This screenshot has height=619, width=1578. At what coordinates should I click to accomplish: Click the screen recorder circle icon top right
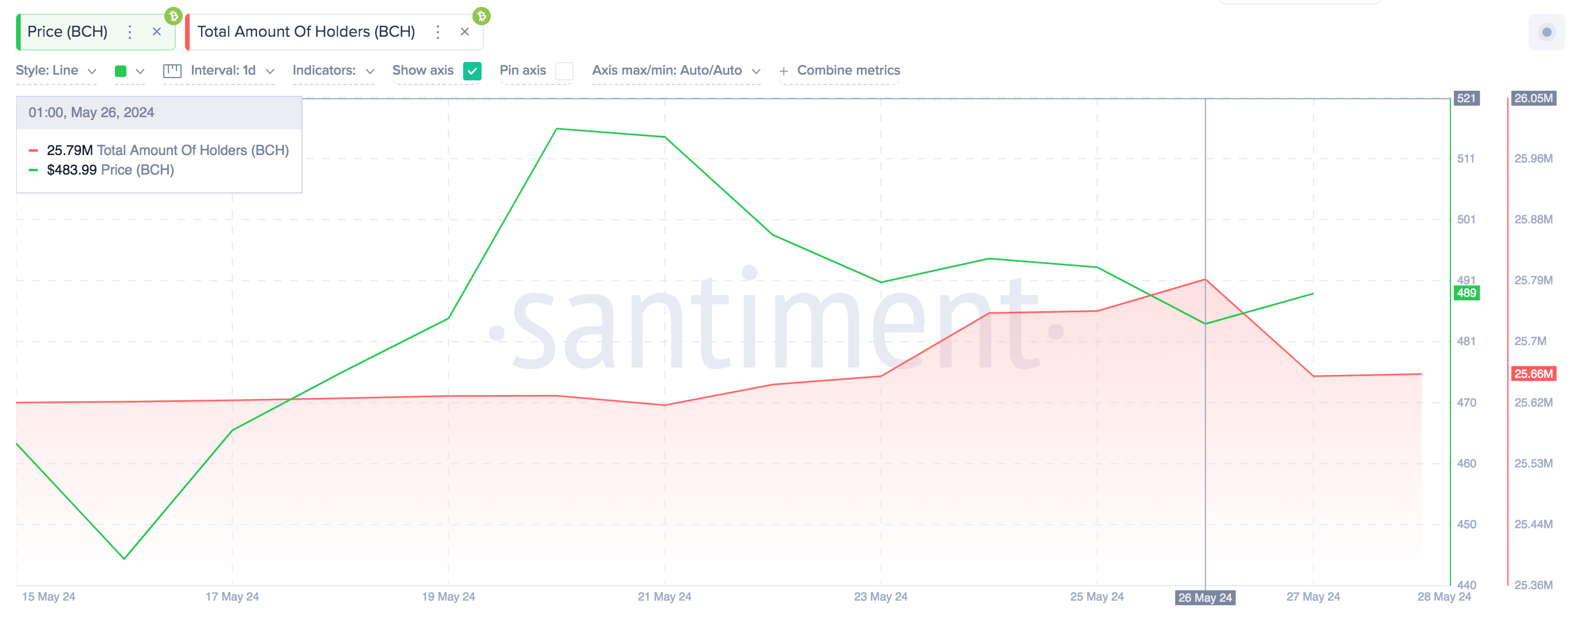(x=1547, y=33)
